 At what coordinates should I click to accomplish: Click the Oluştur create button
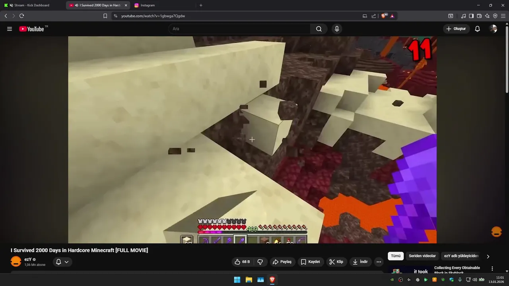(456, 29)
